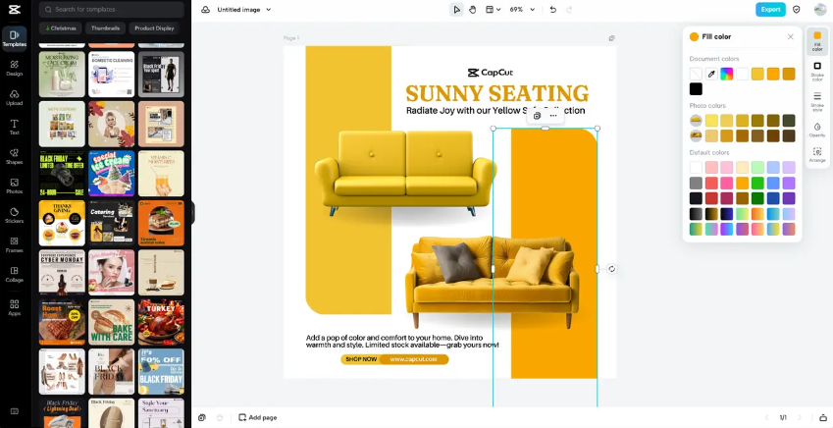Open the Design sidebar panel
The height and width of the screenshot is (428, 833).
(x=15, y=68)
